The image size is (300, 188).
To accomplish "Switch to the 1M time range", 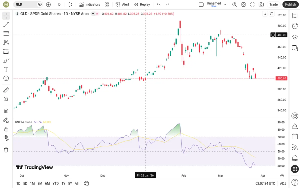I will click(x=32, y=183).
